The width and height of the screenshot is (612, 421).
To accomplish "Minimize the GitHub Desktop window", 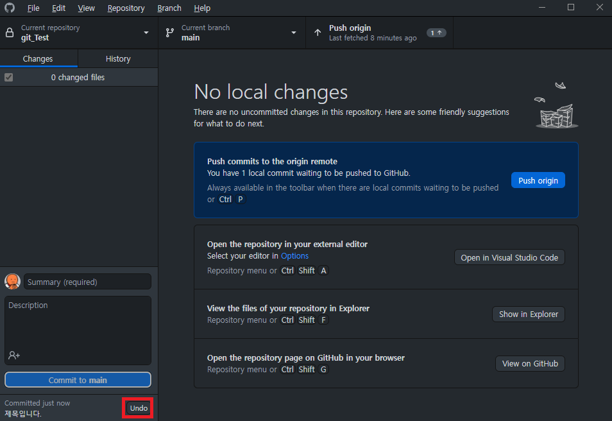I will pos(541,8).
